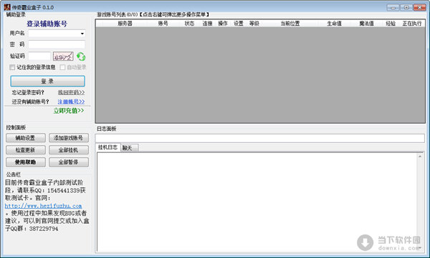Open the 找回密码>> link
The width and height of the screenshot is (430, 258).
coord(71,92)
